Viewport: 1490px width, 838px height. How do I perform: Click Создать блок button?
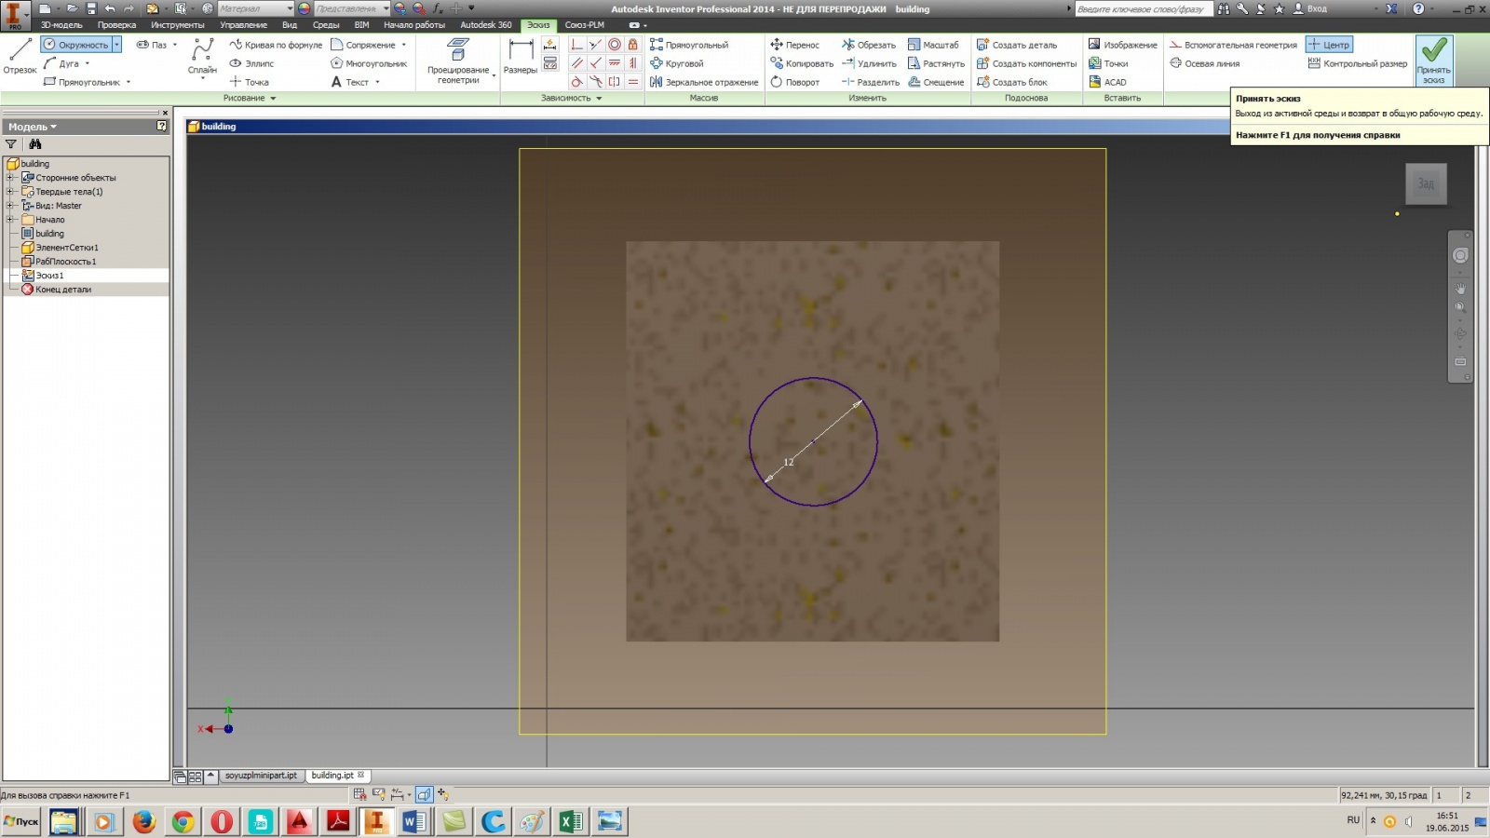[x=1011, y=82]
